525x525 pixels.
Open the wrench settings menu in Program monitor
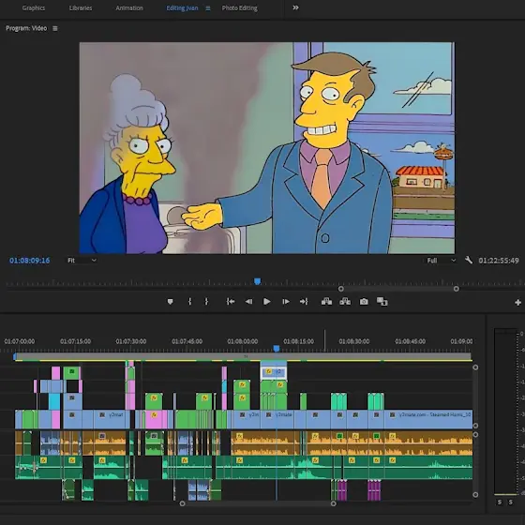pyautogui.click(x=469, y=261)
